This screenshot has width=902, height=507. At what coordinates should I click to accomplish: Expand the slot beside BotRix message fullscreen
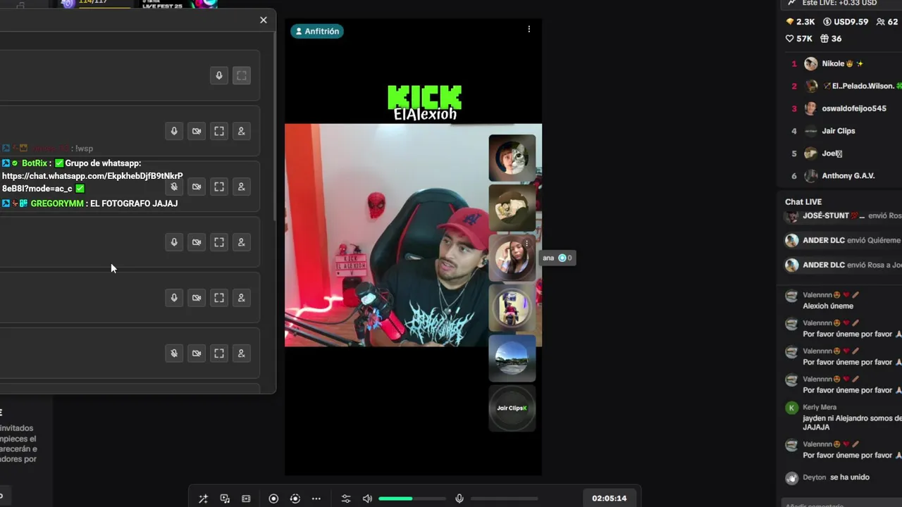coord(219,187)
